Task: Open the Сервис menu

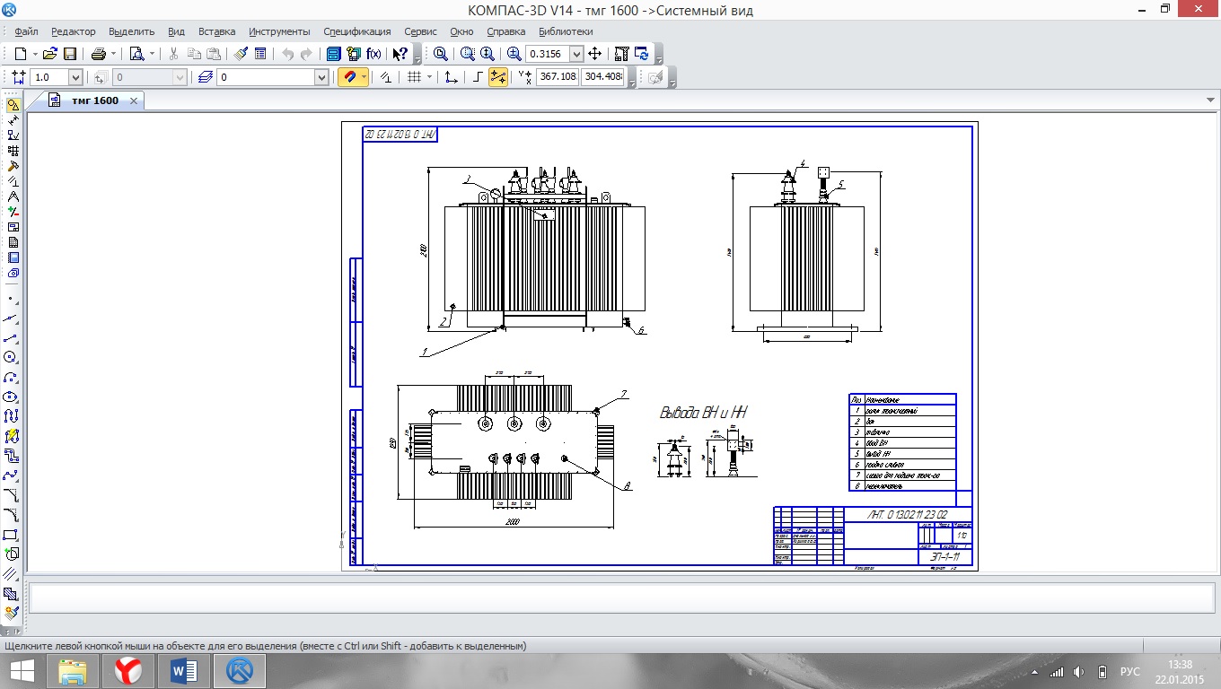Action: tap(421, 31)
